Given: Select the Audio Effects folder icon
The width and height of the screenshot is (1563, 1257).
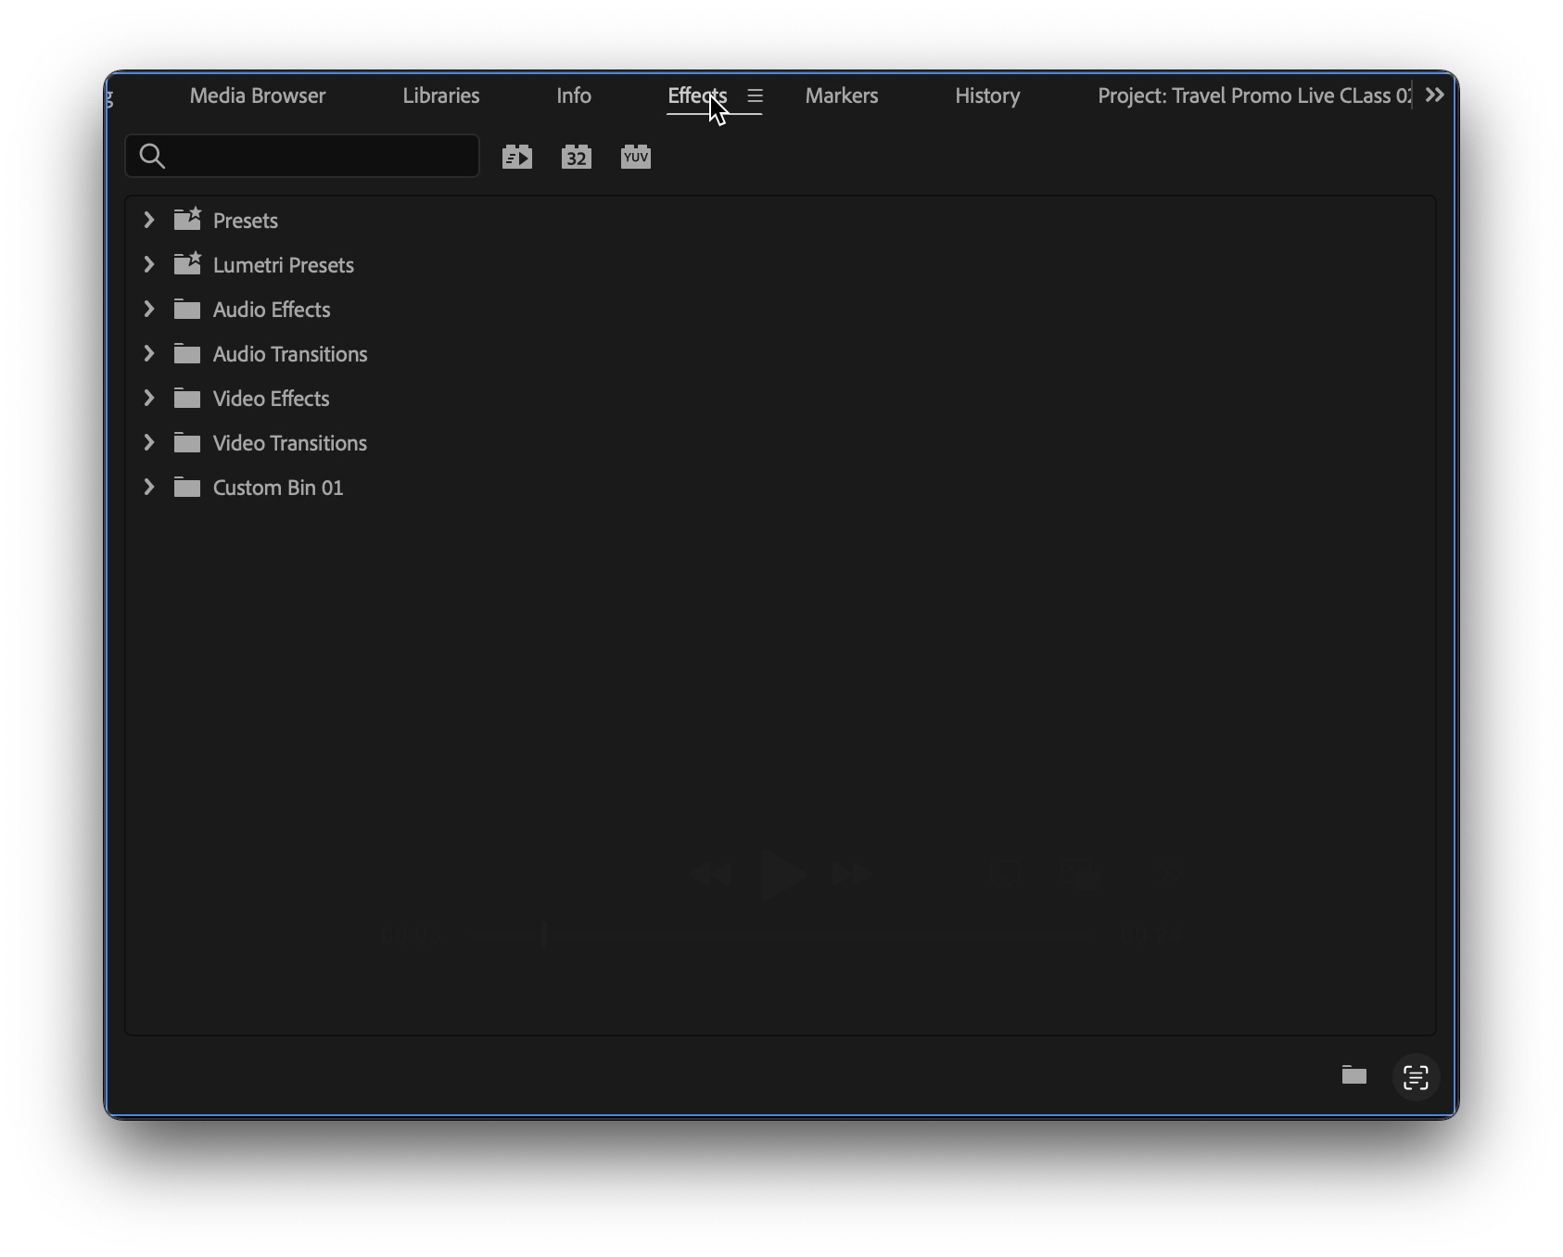Looking at the screenshot, I should tap(187, 309).
